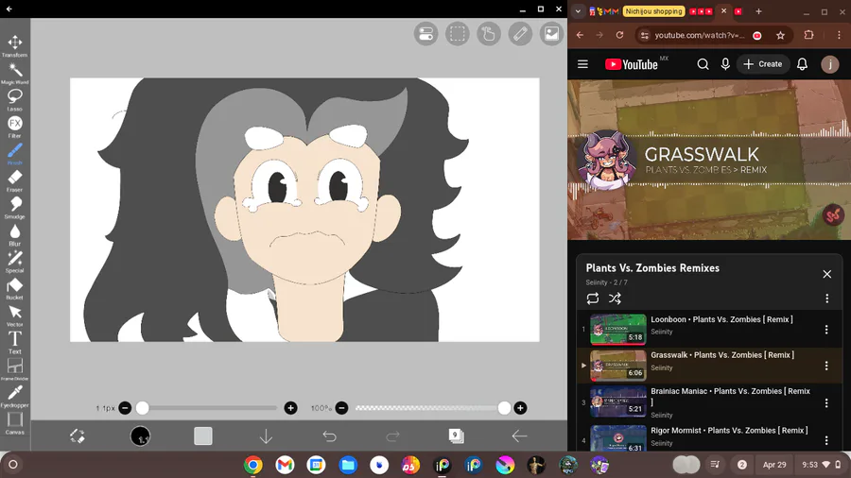851x478 pixels.
Task: Open the brush settings black circle
Action: coord(140,435)
